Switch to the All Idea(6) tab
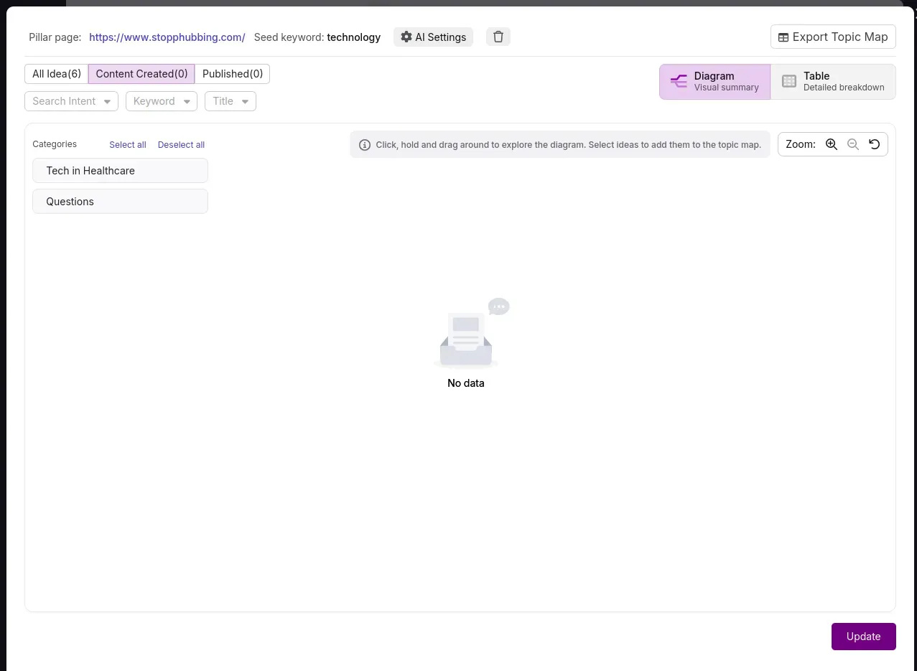Viewport: 917px width, 671px height. click(x=57, y=74)
